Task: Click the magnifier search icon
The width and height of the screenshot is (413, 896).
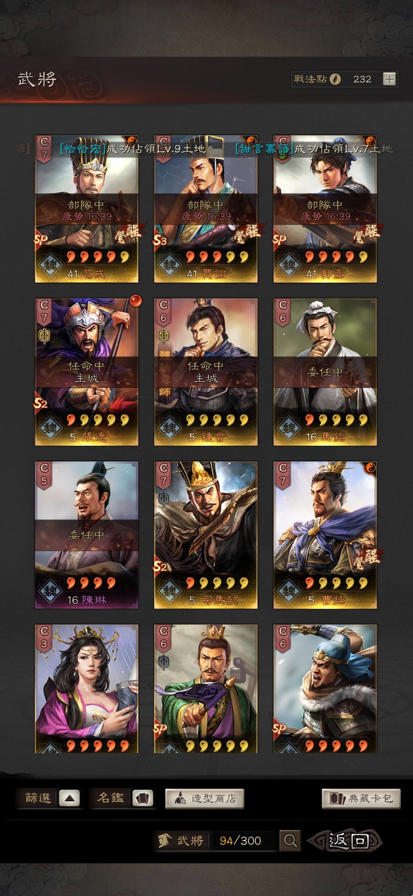Action: (290, 840)
